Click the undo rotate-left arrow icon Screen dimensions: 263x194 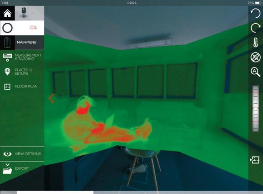[255, 13]
